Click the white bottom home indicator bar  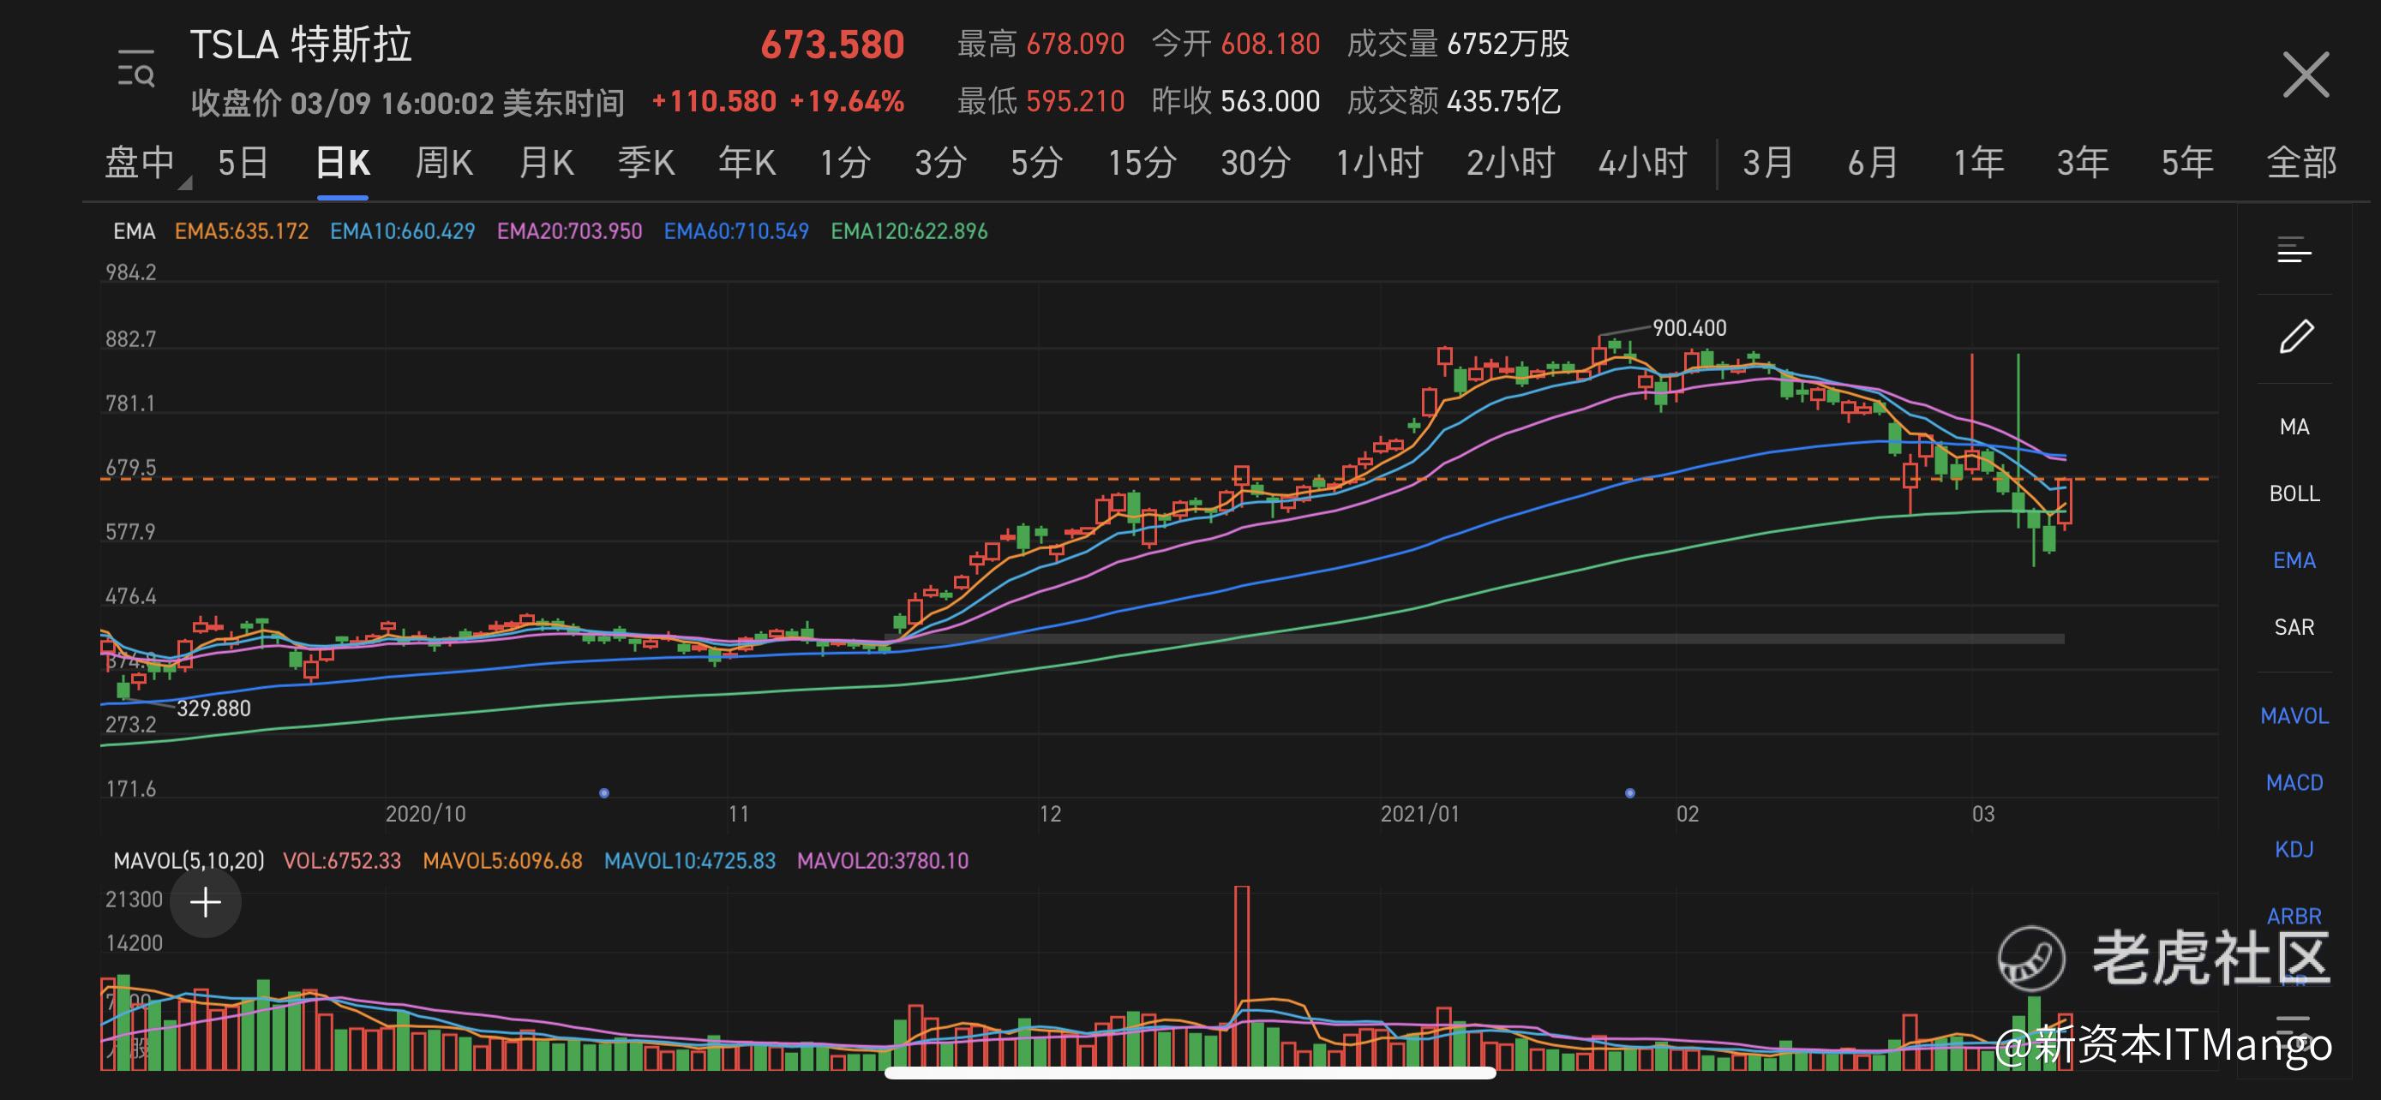click(x=1190, y=1073)
